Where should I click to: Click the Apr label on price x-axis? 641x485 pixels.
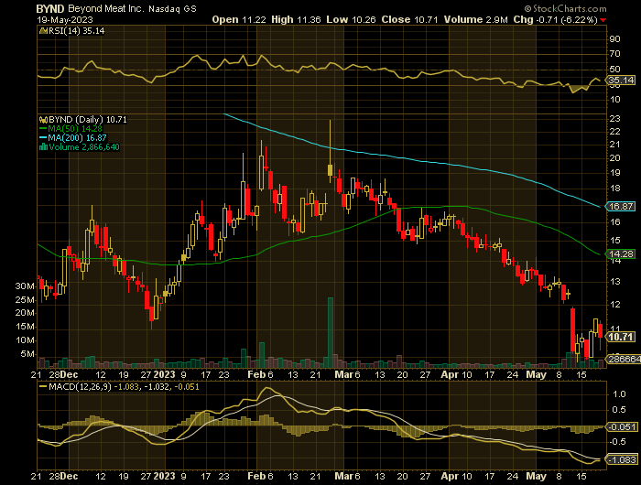[x=450, y=374]
